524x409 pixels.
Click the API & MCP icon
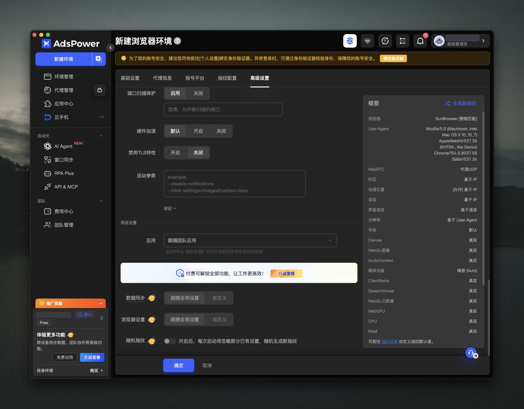pos(48,187)
